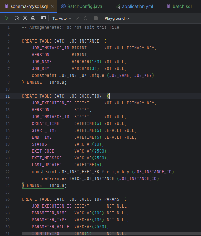Click the PARAMETER_NAME column name
This screenshot has height=236, width=201.
pyautogui.click(x=49, y=213)
